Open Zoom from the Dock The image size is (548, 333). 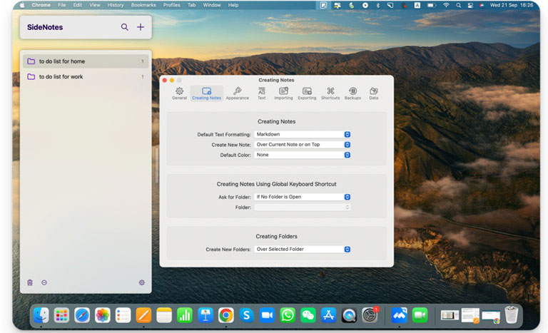pos(267,315)
